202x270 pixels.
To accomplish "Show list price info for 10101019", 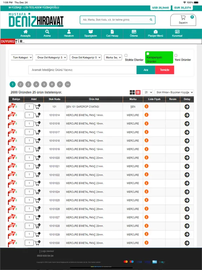I will pos(146,149).
